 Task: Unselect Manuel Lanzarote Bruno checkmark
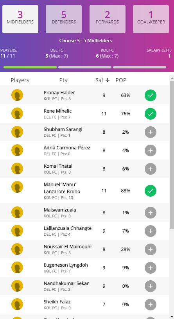pyautogui.click(x=151, y=191)
